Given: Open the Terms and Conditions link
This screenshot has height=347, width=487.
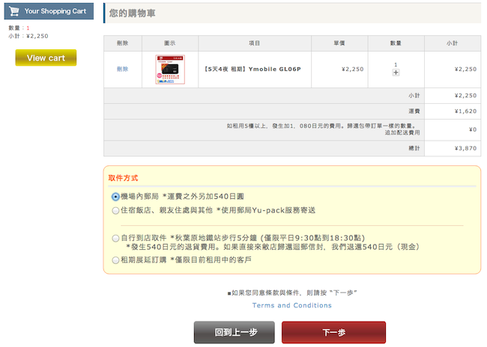Looking at the screenshot, I should point(292,305).
